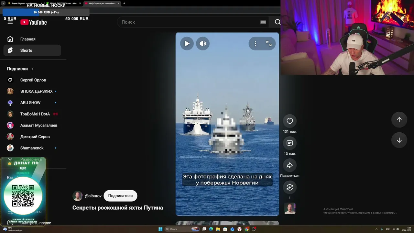Click the Сергей Орлов channel avatar

(10, 80)
